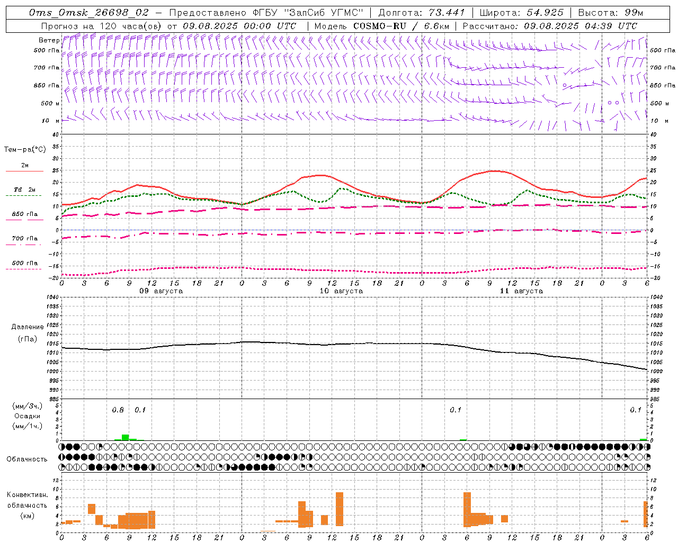Click the "11 августа" date label
The height and width of the screenshot is (542, 678).
[x=521, y=291]
